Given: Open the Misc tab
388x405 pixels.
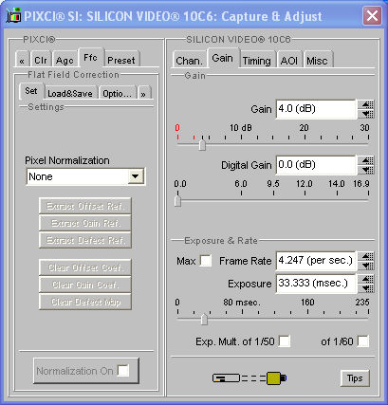Looking at the screenshot, I should [x=317, y=60].
